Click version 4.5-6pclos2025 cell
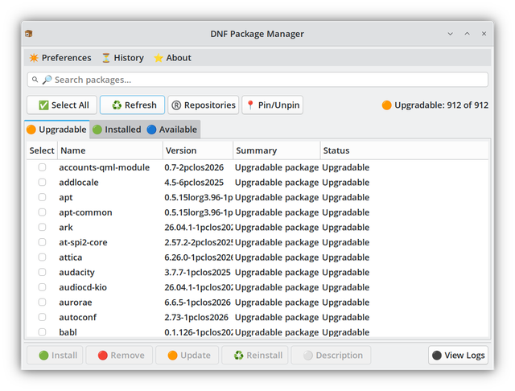 pos(194,182)
